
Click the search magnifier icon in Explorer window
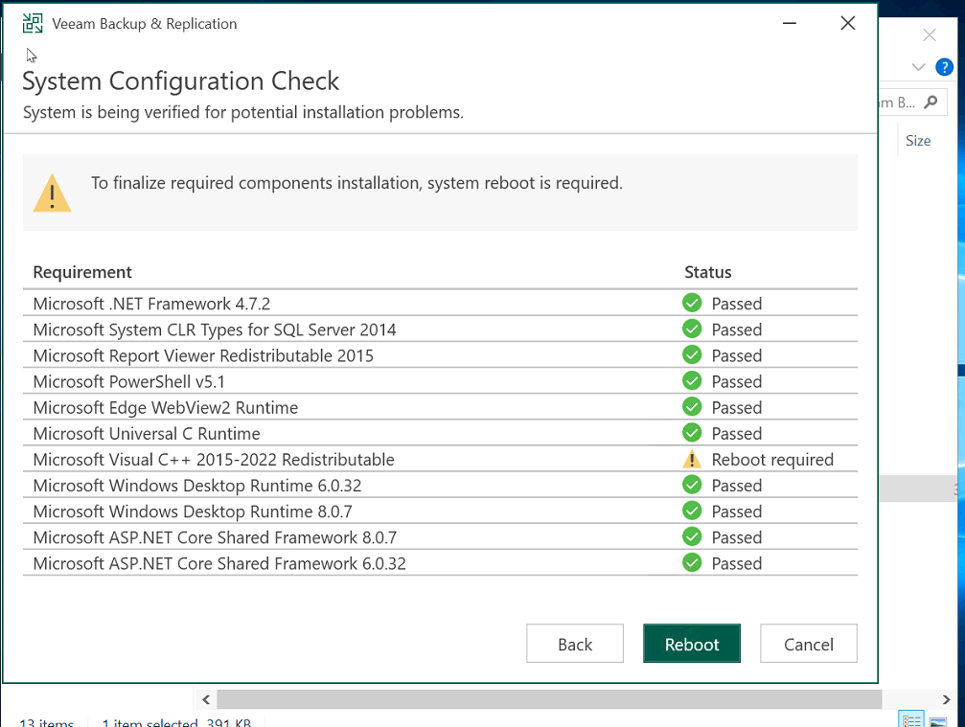pyautogui.click(x=931, y=102)
